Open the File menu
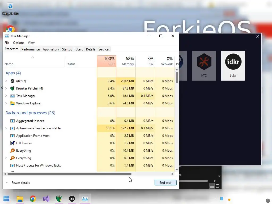 [7, 43]
